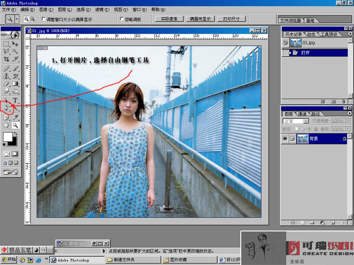Click the foreground color swatch
The width and height of the screenshot is (354, 265).
point(8,137)
